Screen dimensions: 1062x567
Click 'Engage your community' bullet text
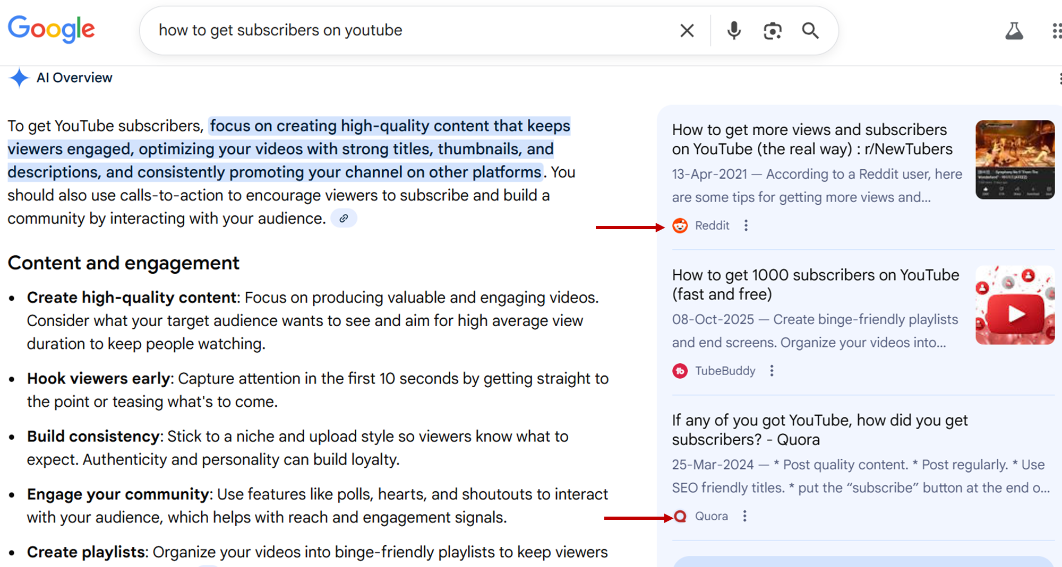point(118,494)
